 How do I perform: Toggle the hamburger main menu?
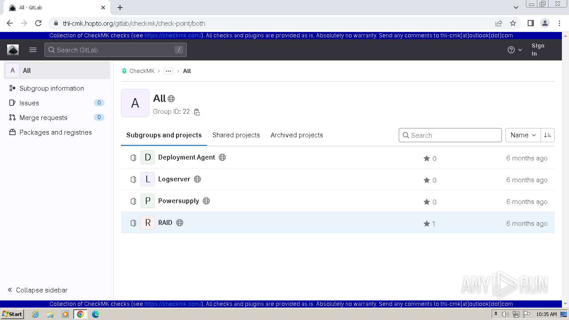(x=33, y=50)
